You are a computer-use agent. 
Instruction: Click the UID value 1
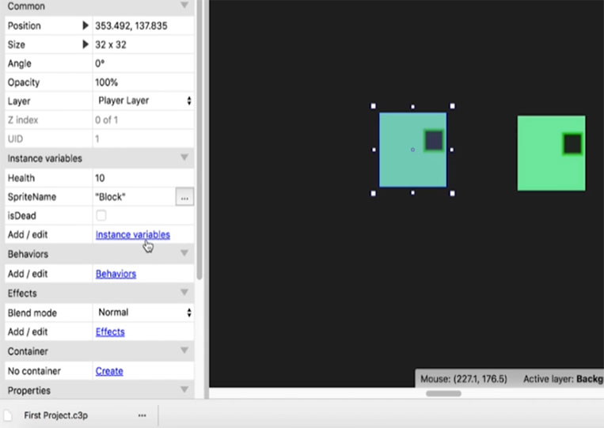[97, 139]
